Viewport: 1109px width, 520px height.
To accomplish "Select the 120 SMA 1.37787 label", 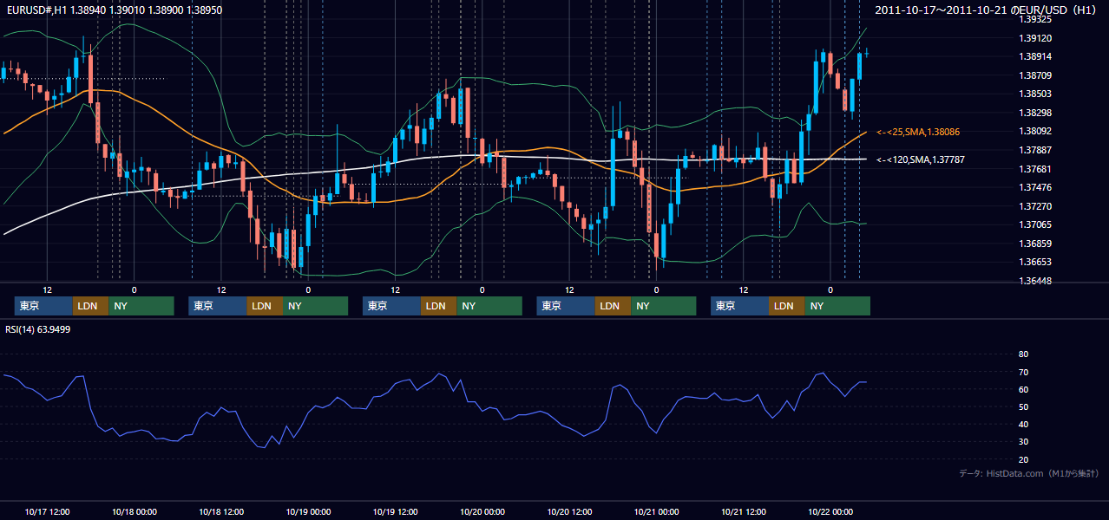I will click(921, 159).
